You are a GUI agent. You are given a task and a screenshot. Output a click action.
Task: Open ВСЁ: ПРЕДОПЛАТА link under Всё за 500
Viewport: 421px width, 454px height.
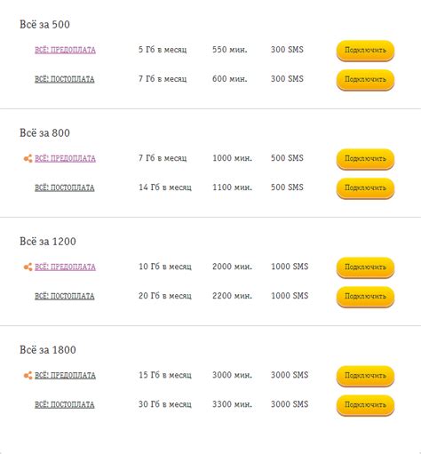(65, 50)
